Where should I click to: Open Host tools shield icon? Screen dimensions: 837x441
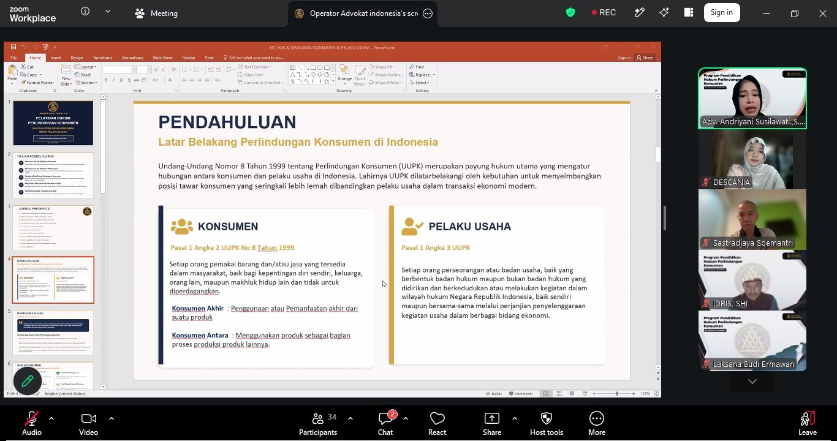(x=547, y=419)
